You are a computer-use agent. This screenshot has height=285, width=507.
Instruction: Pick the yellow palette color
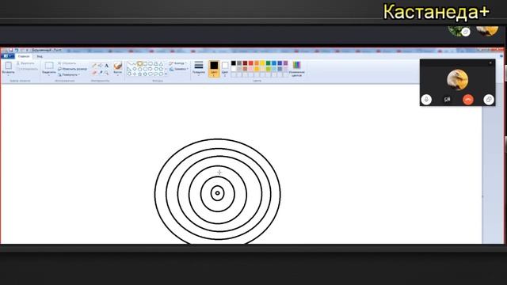(x=262, y=63)
